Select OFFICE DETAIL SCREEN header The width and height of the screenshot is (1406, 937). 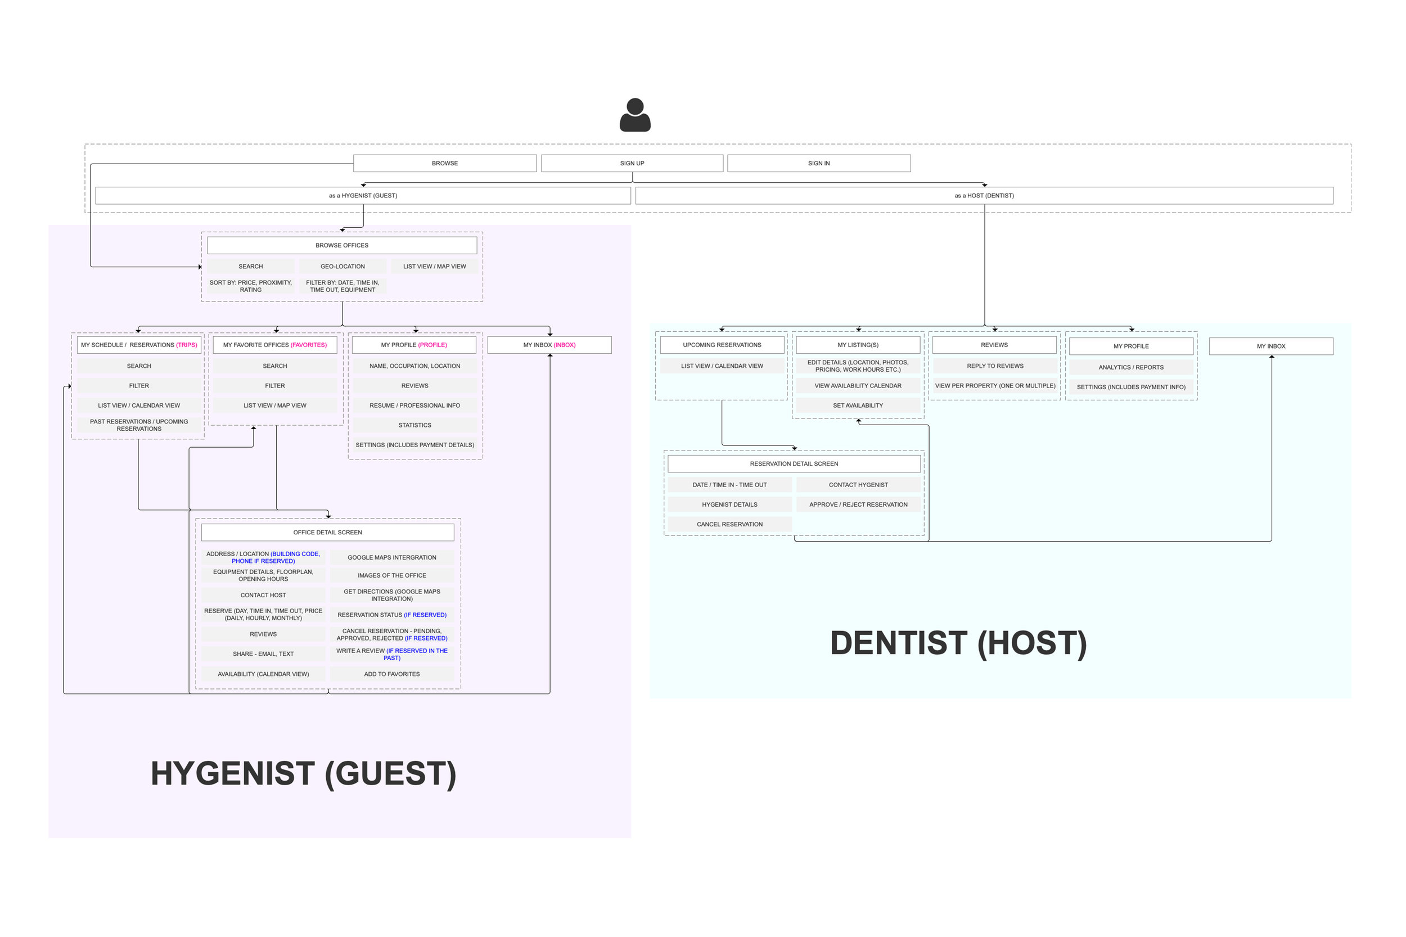327,533
